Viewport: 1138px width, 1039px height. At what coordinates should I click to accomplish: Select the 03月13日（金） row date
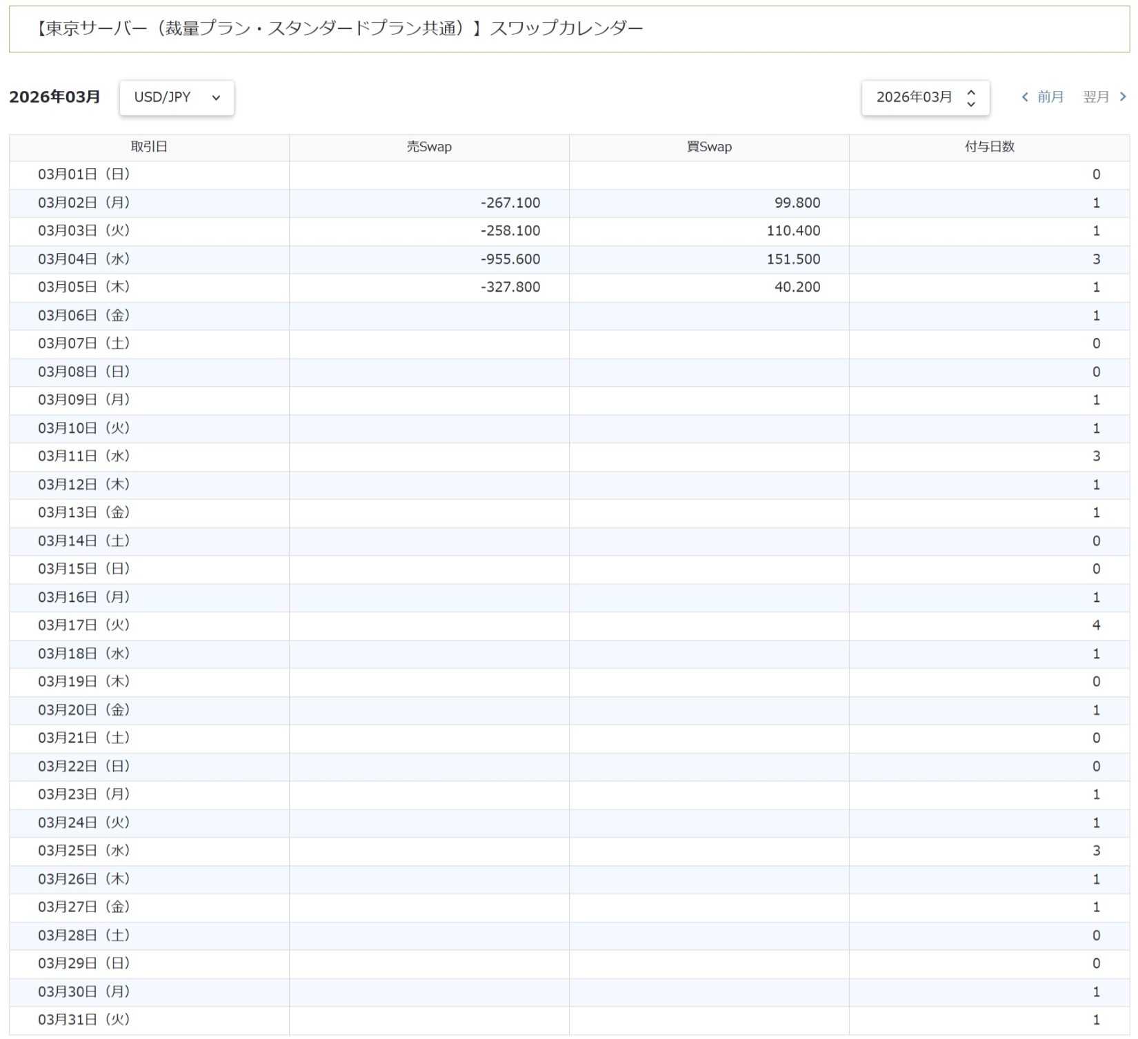coord(84,512)
